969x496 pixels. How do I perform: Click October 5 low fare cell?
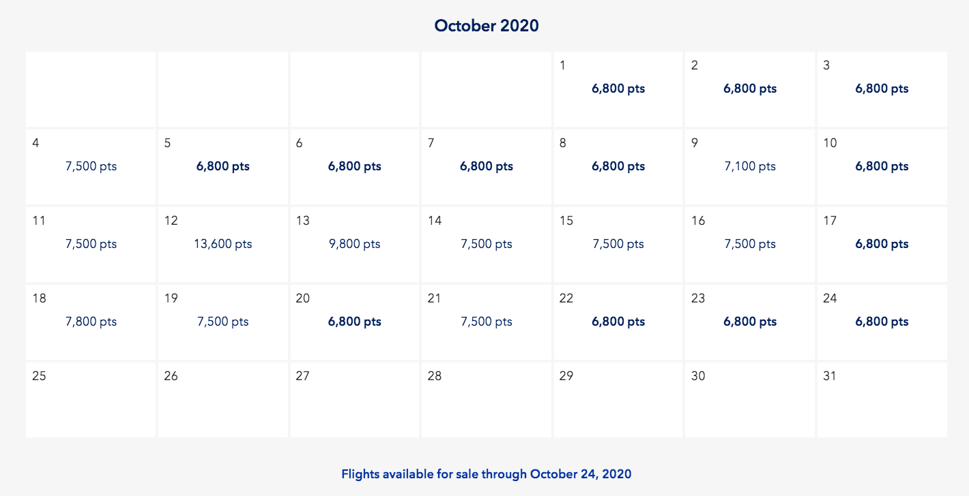[222, 166]
